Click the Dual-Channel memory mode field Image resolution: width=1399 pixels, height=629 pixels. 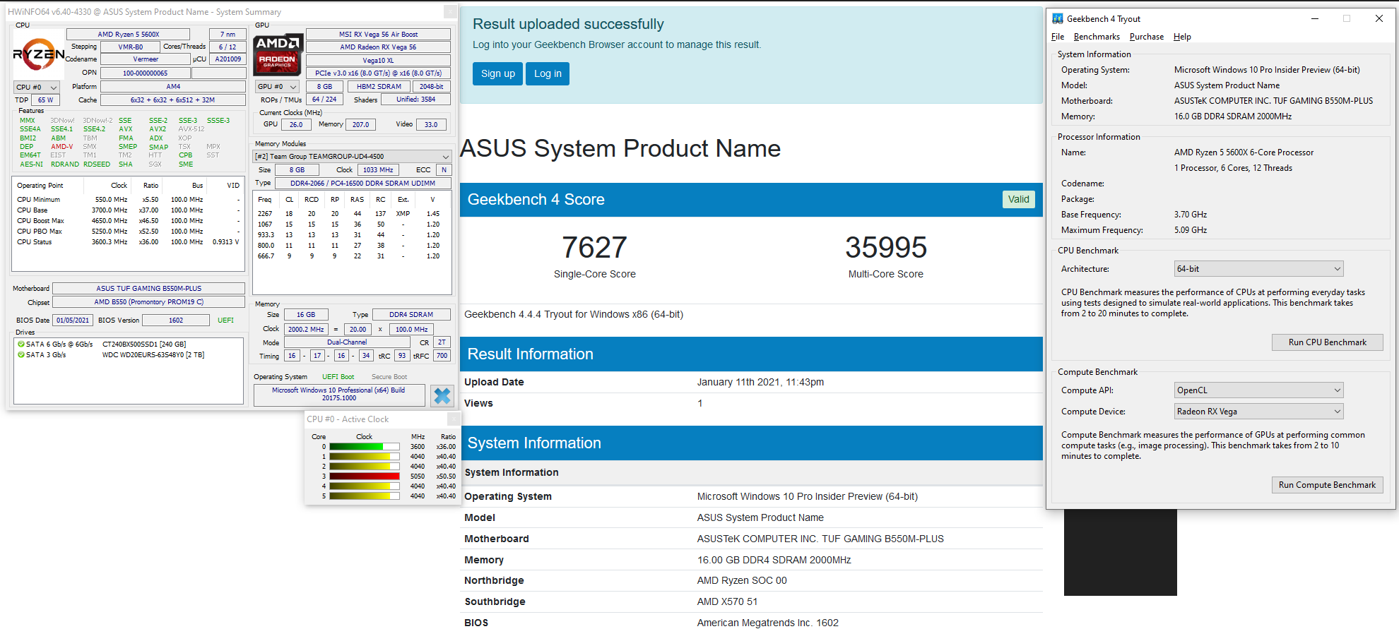pos(347,342)
